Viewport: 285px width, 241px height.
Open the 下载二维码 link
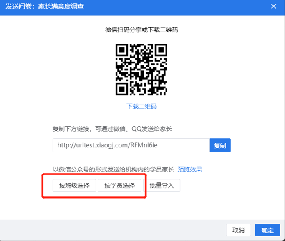tap(141, 106)
